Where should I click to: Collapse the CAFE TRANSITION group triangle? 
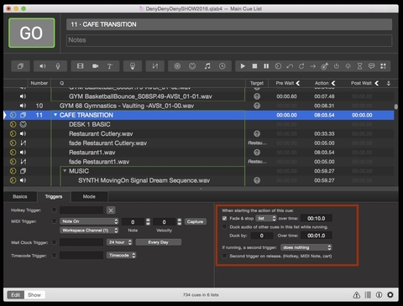point(55,115)
